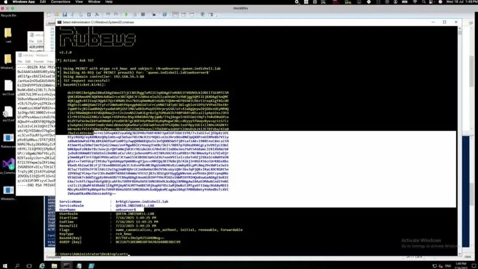Click the Completed status bar text
Screen dimensions: 478x269
pyautogui.click(x=54, y=257)
